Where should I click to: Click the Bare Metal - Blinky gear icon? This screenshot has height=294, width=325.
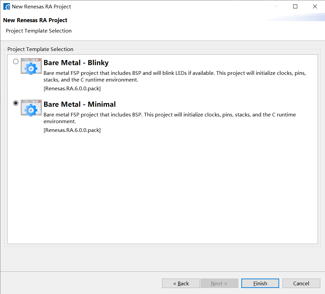click(31, 66)
